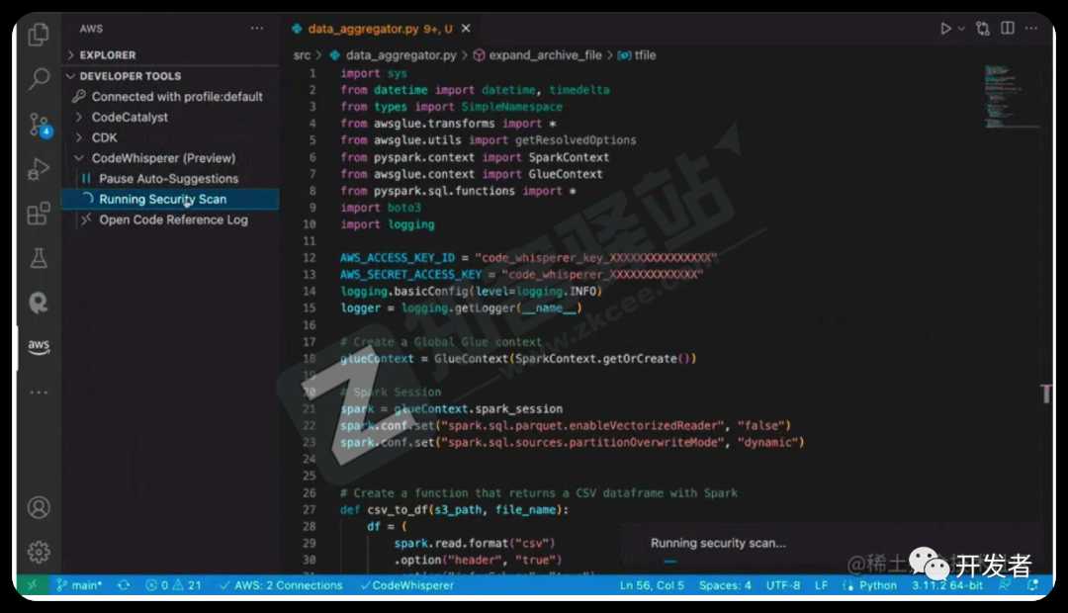Click AWS: 2 Connections in status bar
Viewport: 1068px width, 613px height.
tap(291, 584)
